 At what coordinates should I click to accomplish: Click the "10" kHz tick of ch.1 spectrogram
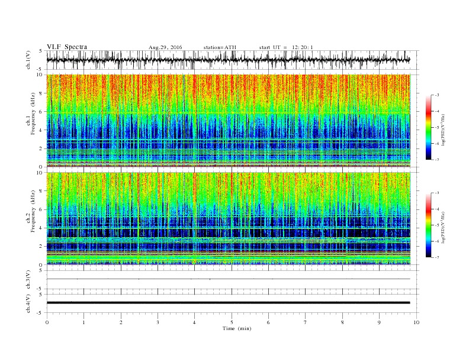point(40,75)
